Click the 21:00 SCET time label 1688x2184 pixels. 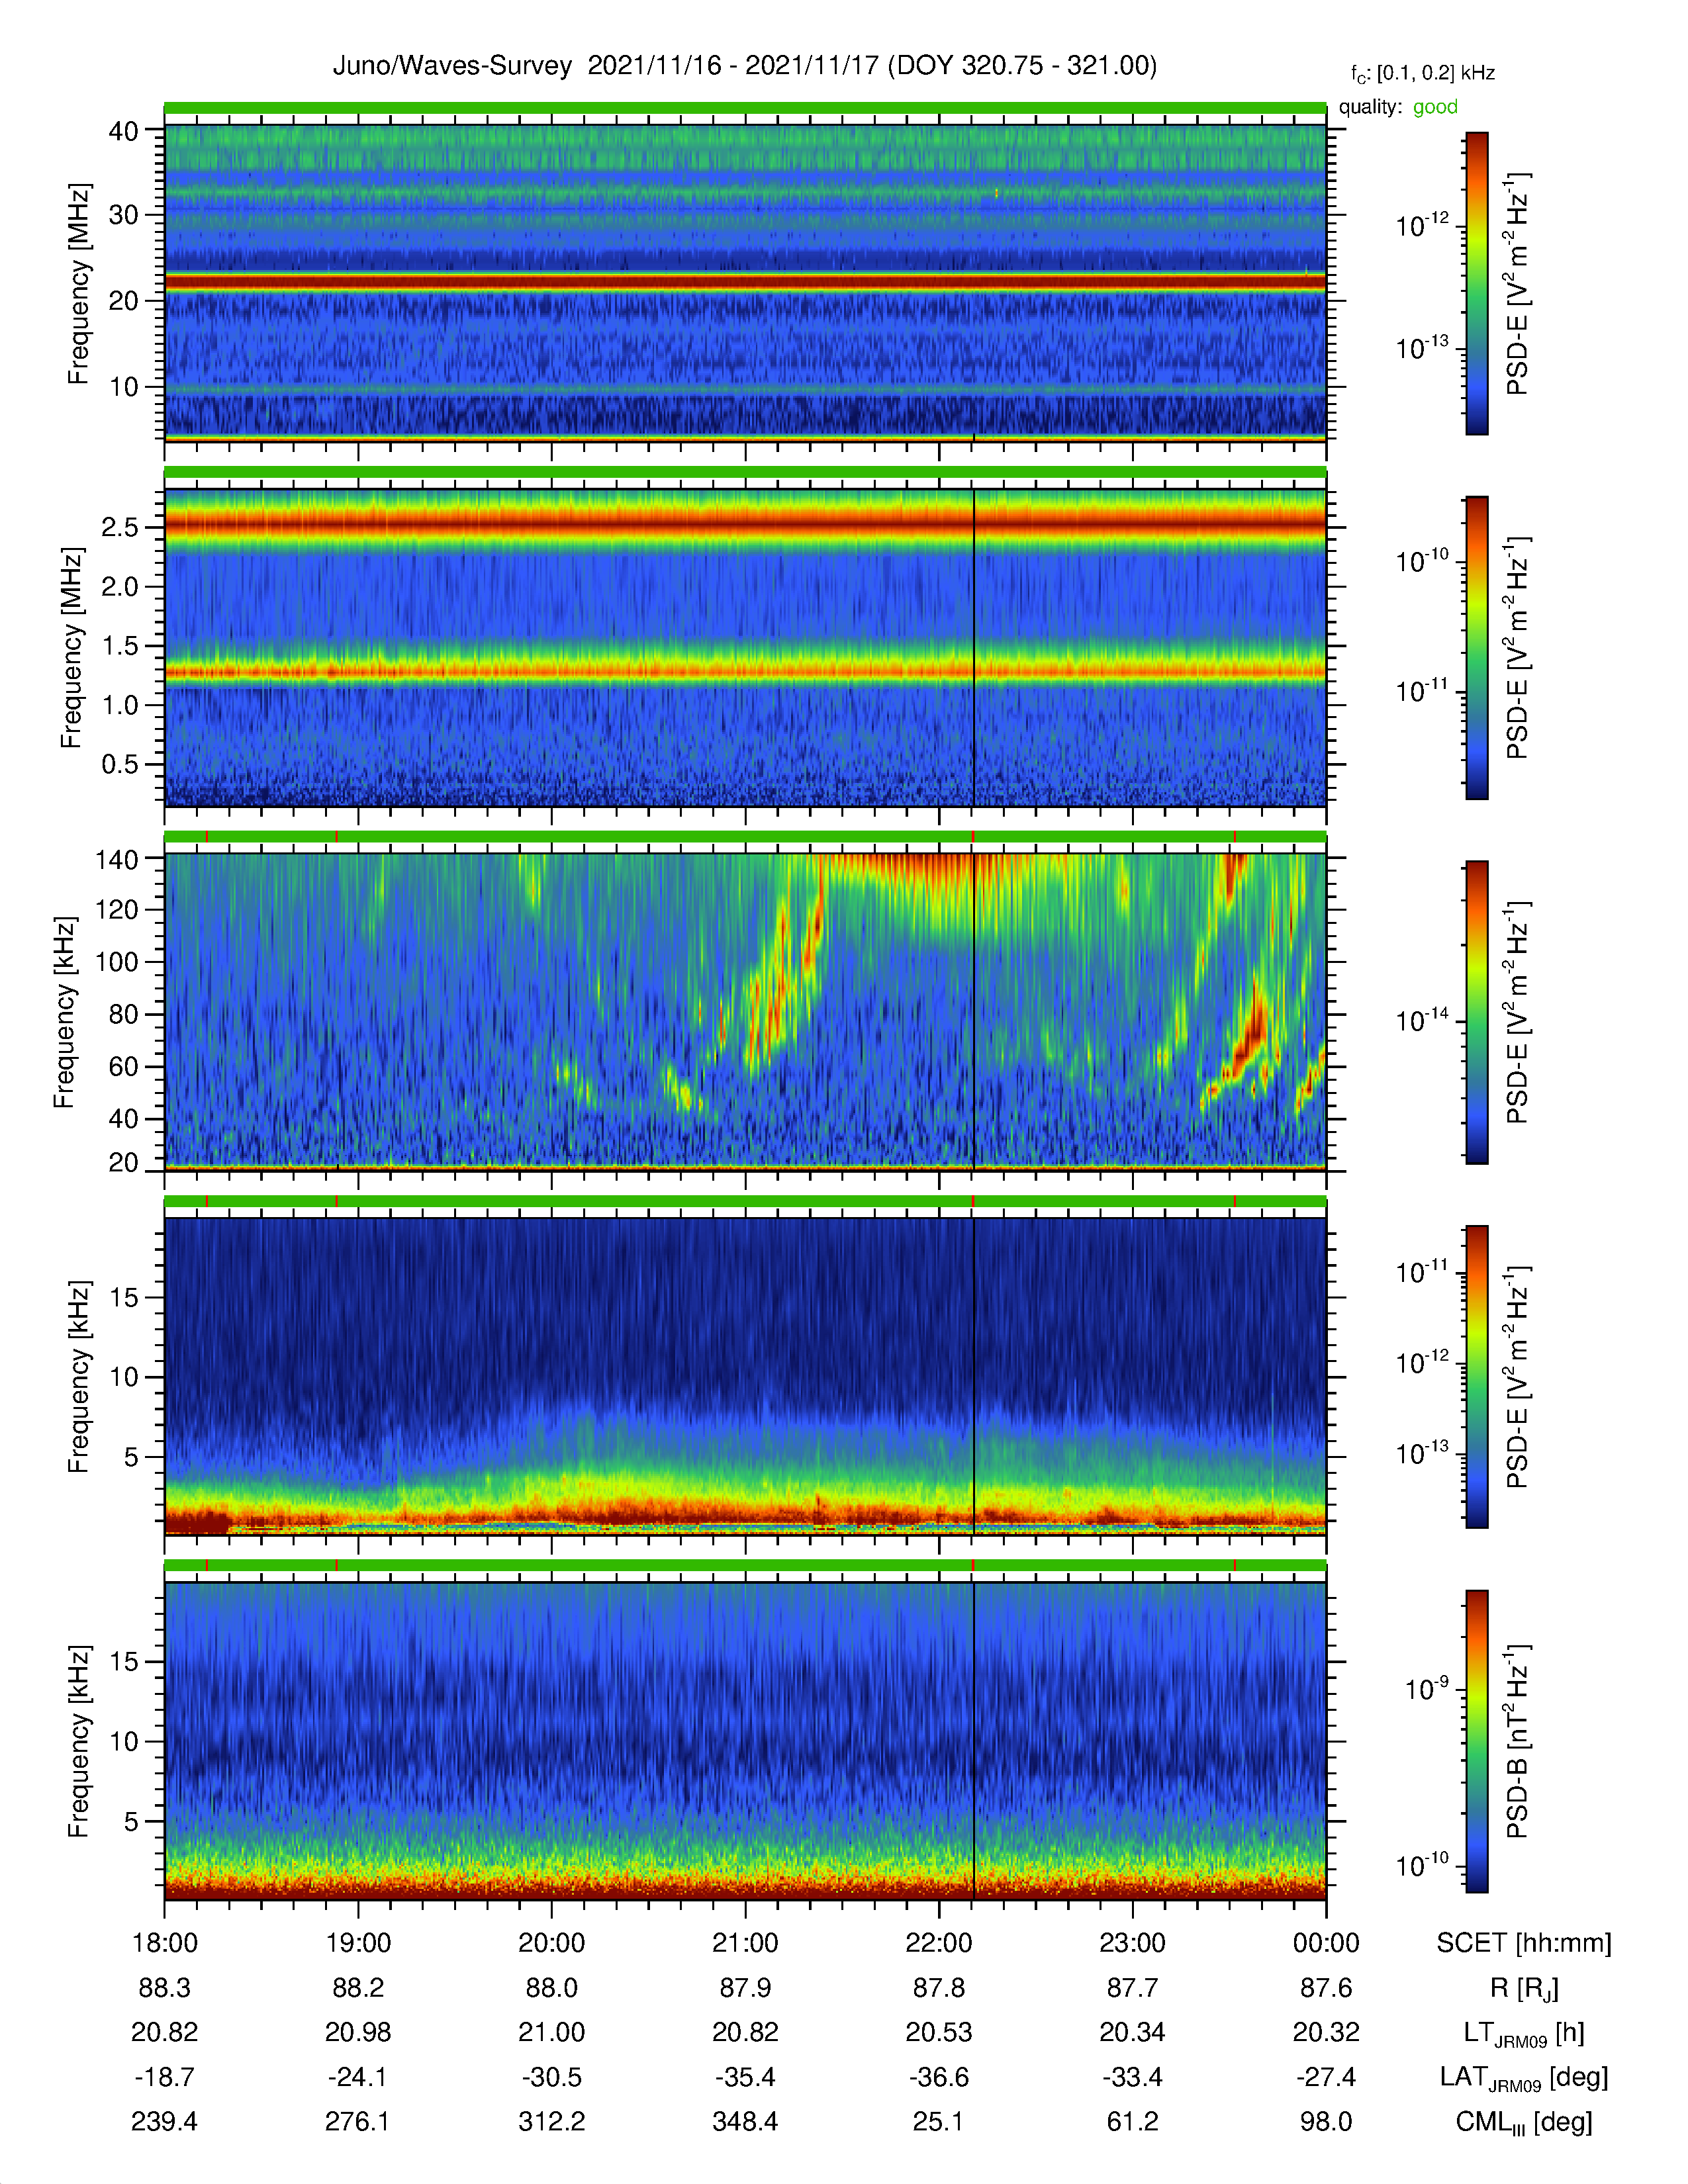(x=745, y=1943)
